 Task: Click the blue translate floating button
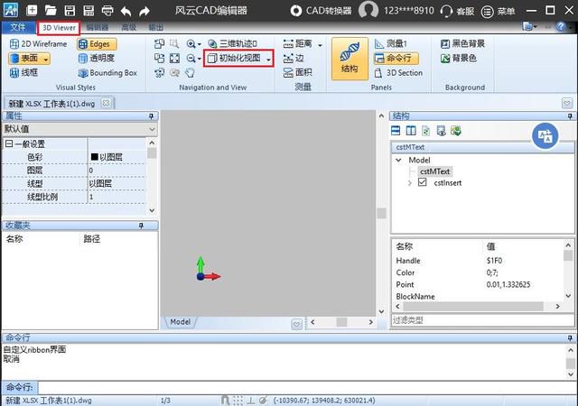click(x=545, y=135)
